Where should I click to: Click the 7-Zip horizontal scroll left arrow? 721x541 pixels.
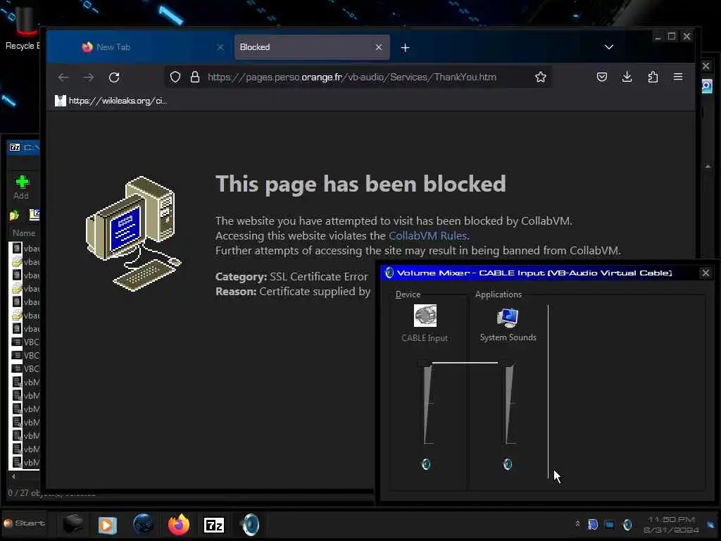(13, 477)
